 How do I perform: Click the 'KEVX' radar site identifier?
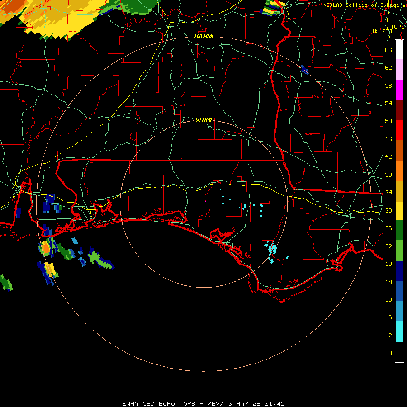[x=215, y=404]
